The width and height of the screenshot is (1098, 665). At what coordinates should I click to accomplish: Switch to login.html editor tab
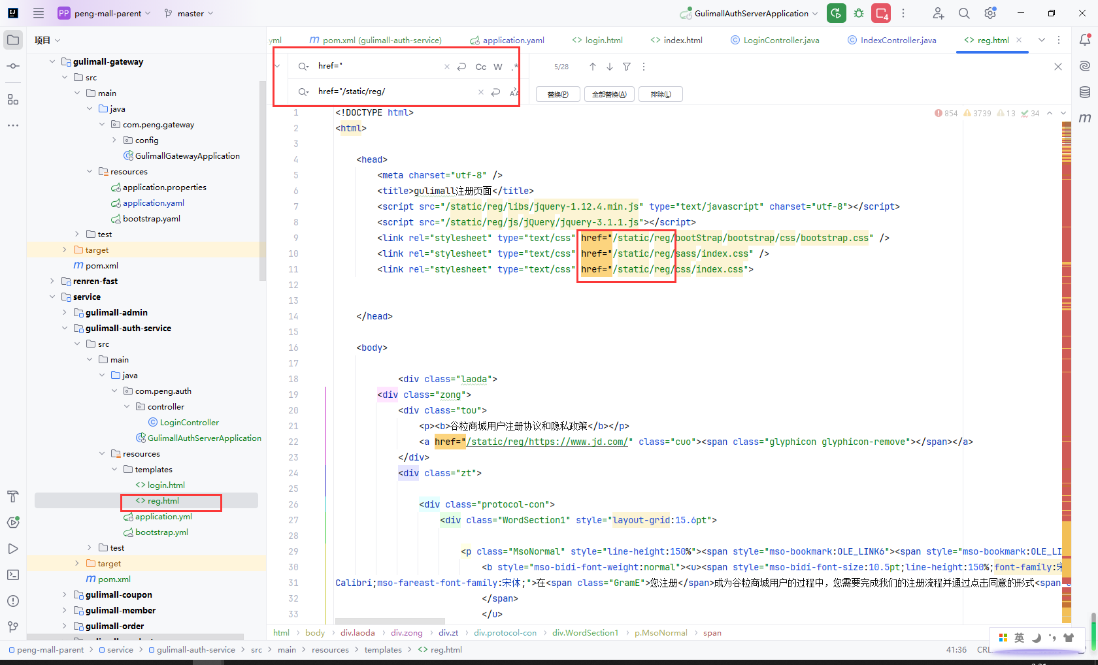coord(597,40)
